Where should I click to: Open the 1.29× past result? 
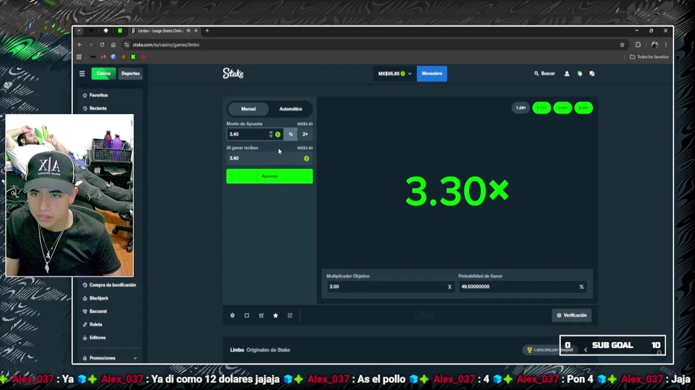coord(521,108)
